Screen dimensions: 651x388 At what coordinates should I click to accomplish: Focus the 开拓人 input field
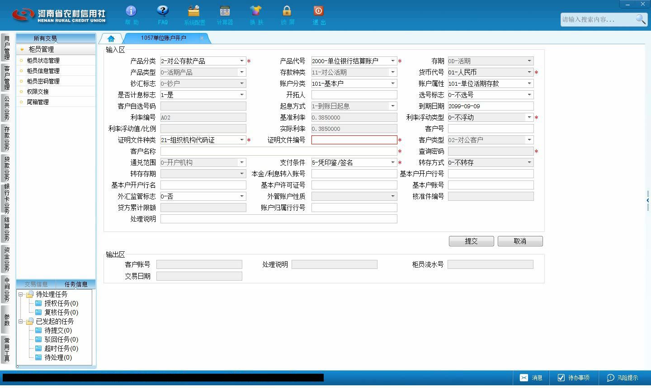tap(354, 95)
